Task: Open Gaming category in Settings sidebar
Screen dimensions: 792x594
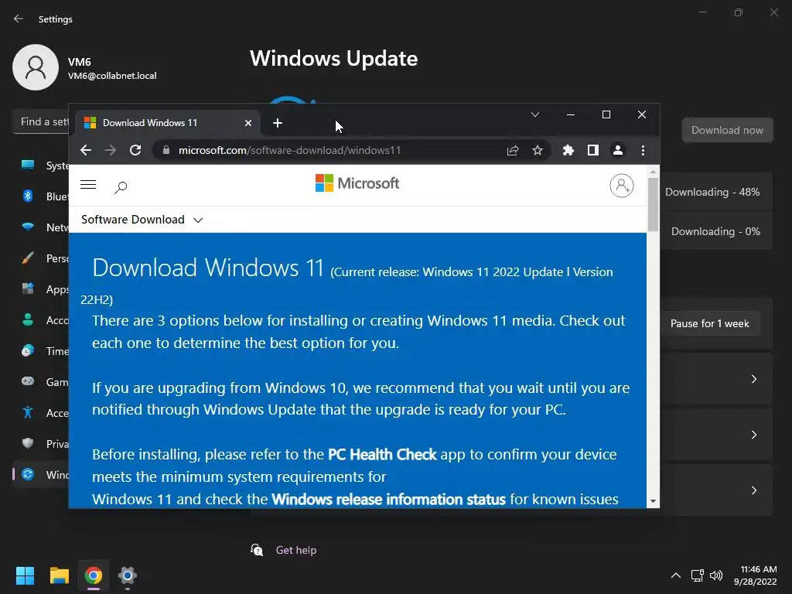Action: tap(41, 382)
